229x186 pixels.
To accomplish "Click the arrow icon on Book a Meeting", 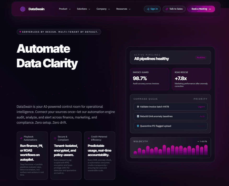I will [x=210, y=9].
